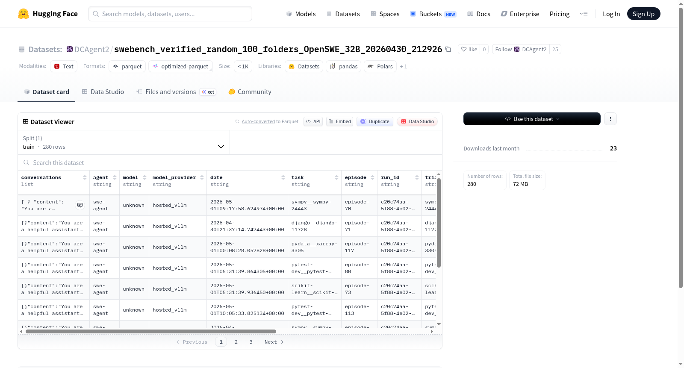This screenshot has width=684, height=368.
Task: Open the three-dot options menu beside Use this dataset
Action: click(610, 119)
